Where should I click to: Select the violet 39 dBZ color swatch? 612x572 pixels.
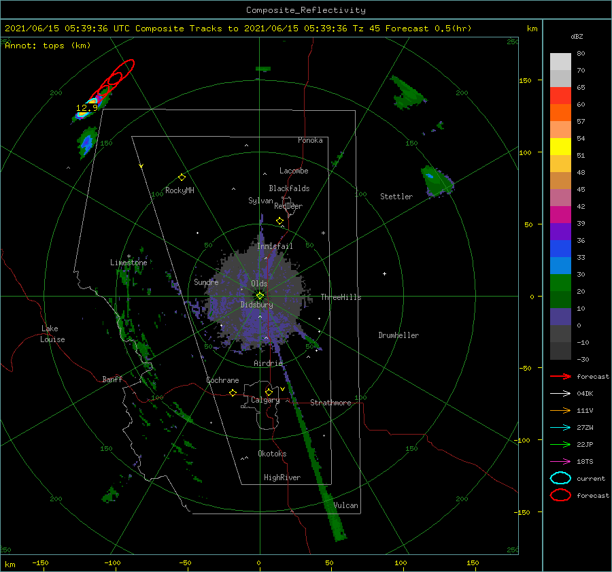(x=560, y=231)
